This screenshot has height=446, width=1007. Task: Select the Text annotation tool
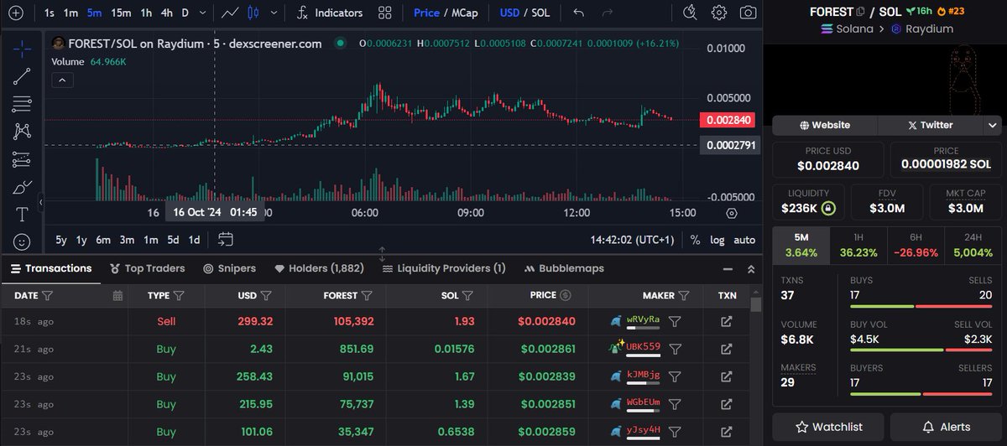[22, 215]
